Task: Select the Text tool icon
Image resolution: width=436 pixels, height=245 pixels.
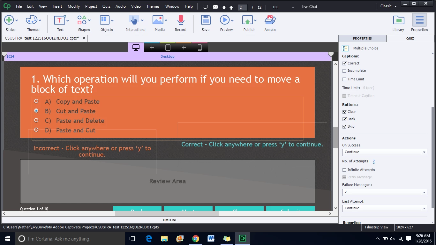Action: [x=59, y=20]
